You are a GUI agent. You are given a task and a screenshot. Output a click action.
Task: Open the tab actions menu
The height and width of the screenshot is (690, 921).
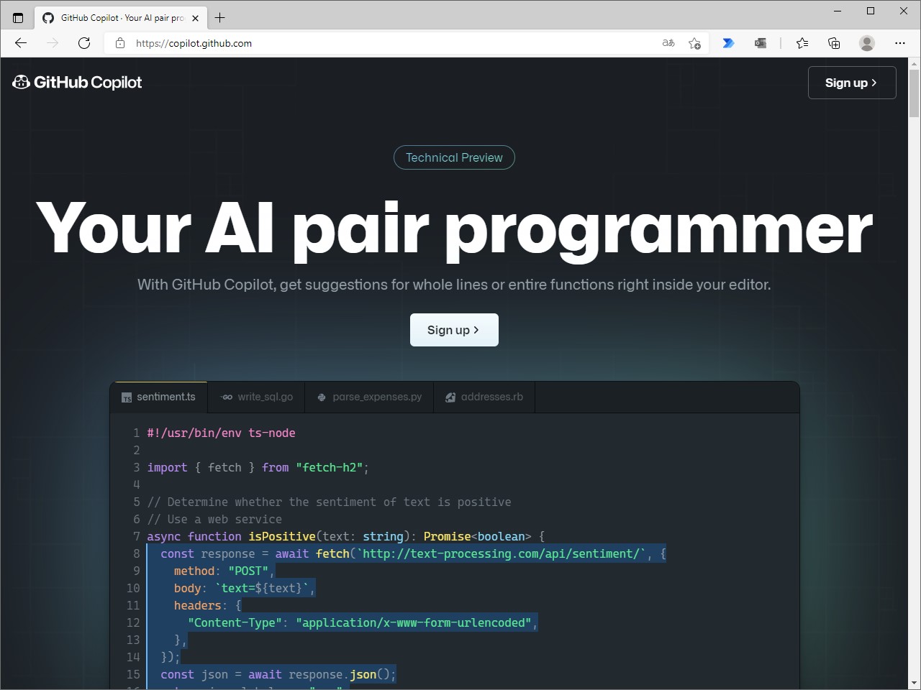click(x=18, y=17)
